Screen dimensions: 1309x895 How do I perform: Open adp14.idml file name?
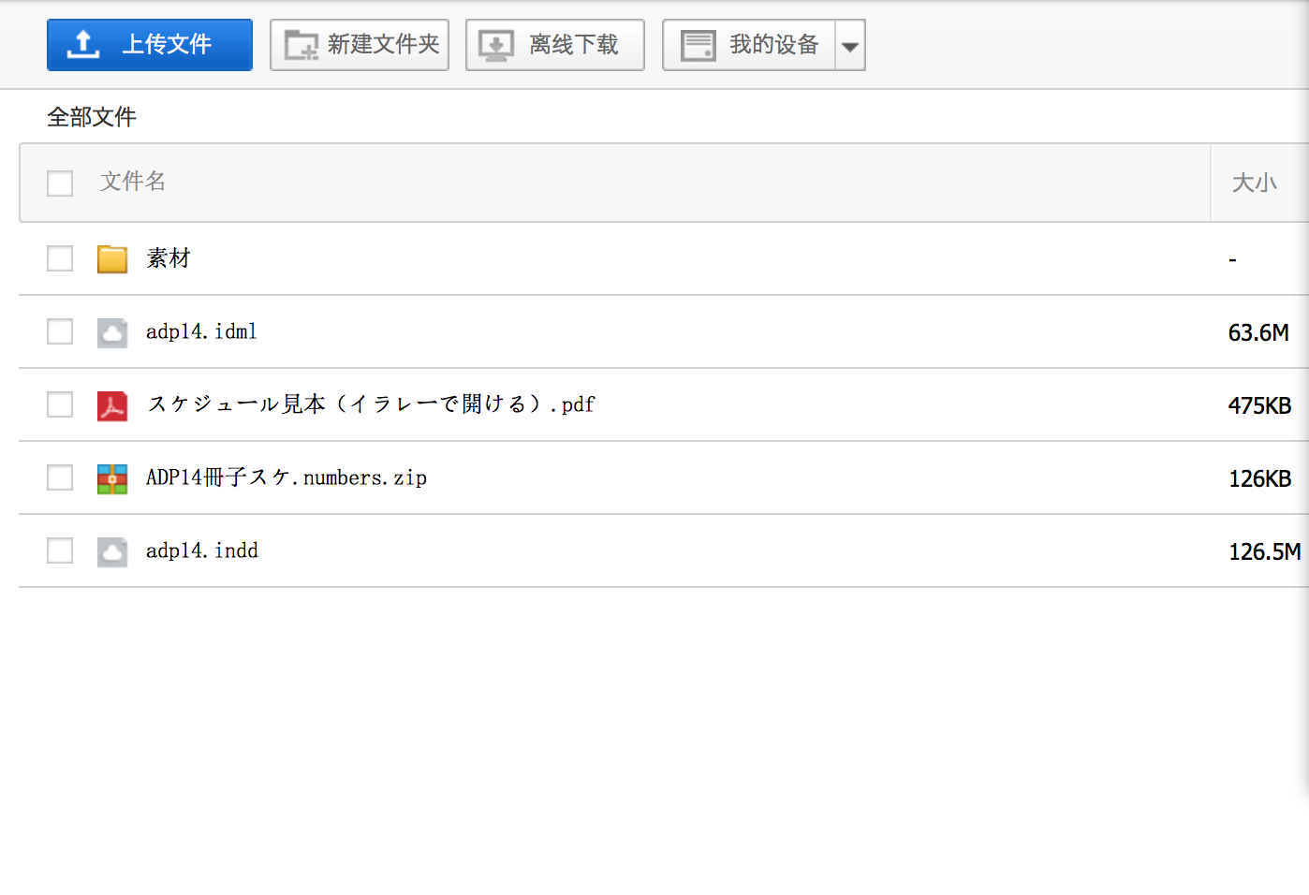pyautogui.click(x=201, y=331)
